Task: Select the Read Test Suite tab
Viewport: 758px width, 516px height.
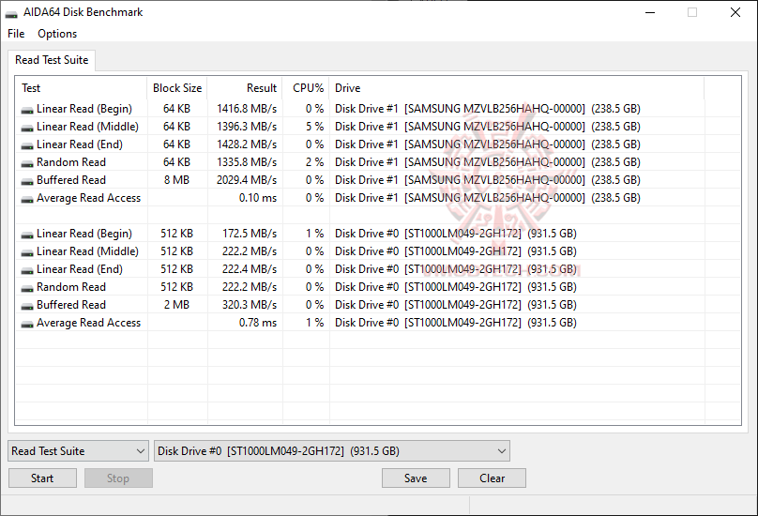Action: (x=52, y=60)
